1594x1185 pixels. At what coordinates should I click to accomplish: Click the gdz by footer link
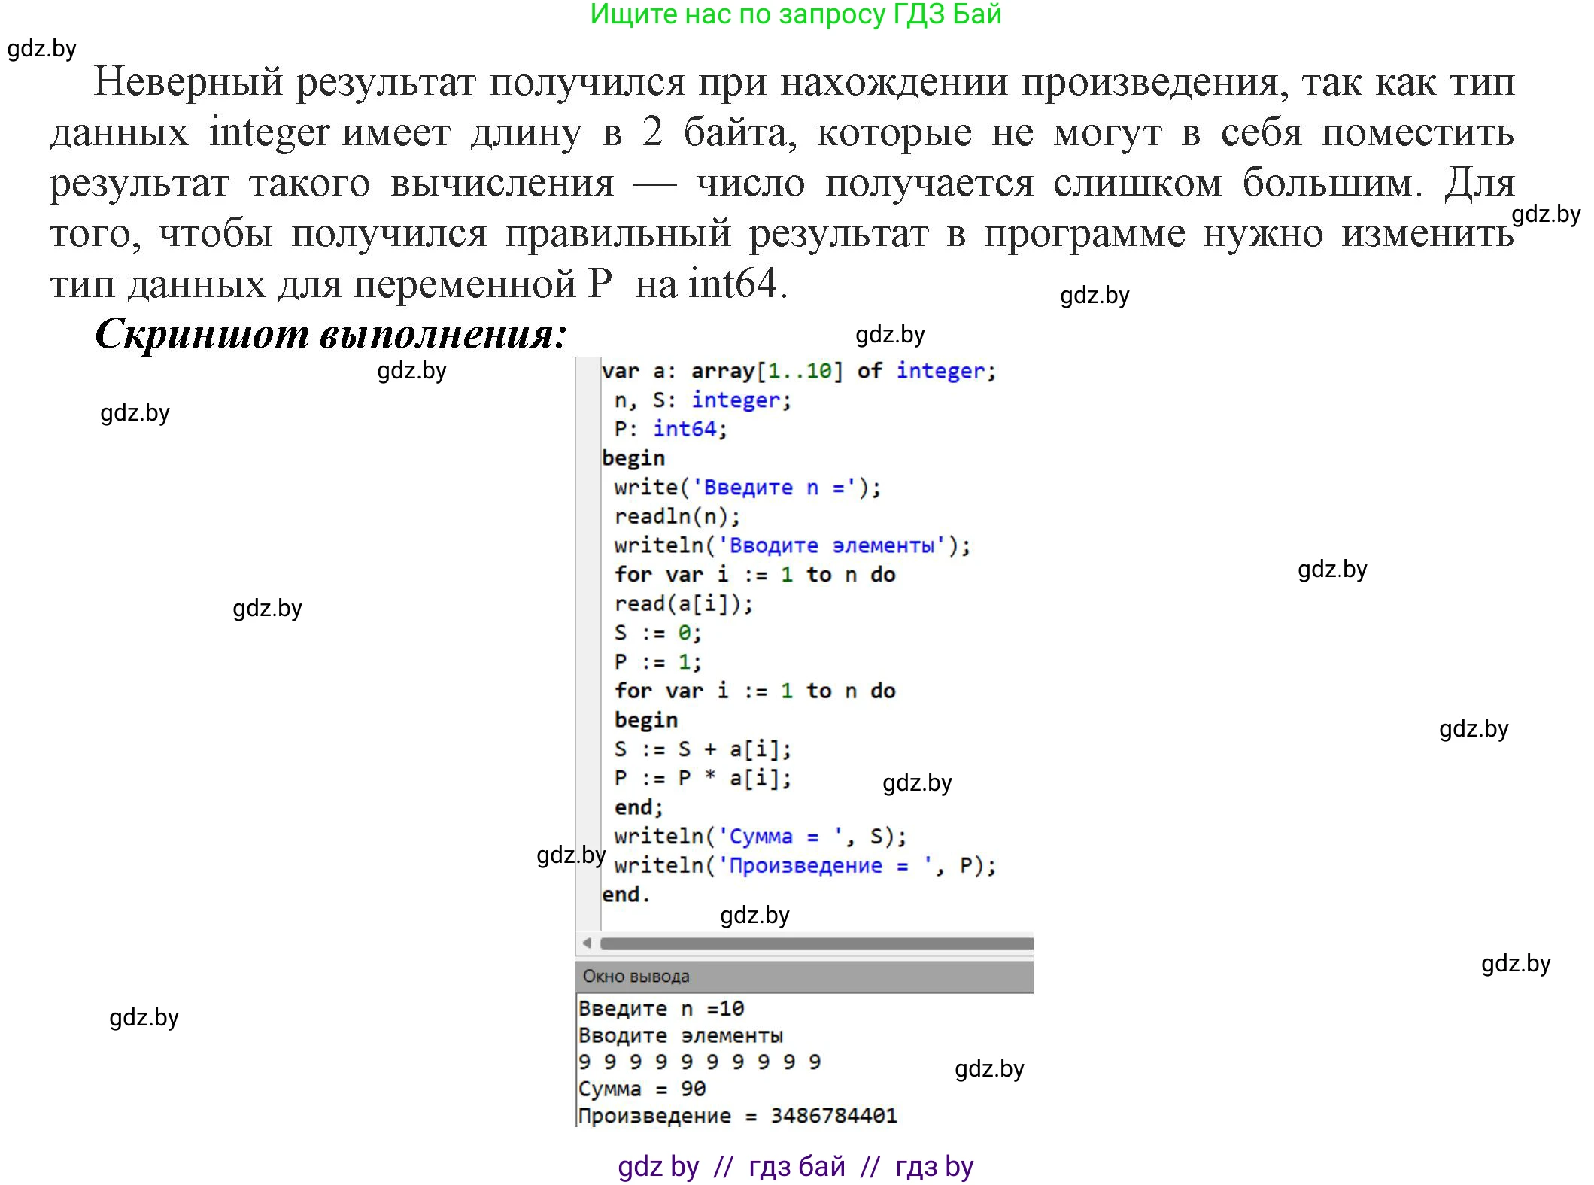tap(657, 1167)
